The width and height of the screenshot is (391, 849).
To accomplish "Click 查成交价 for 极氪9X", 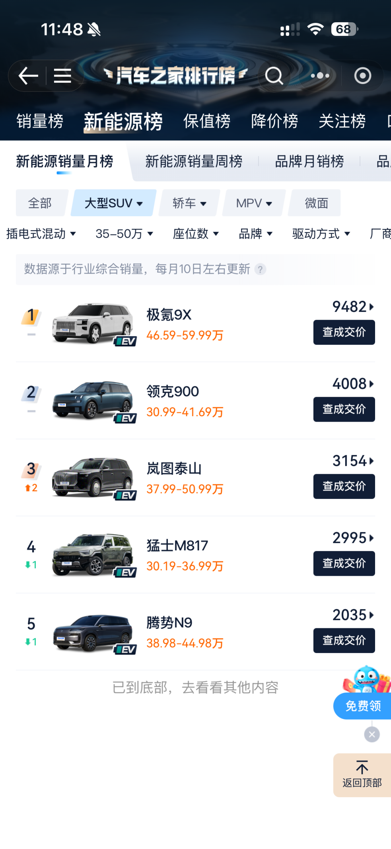I will click(344, 332).
